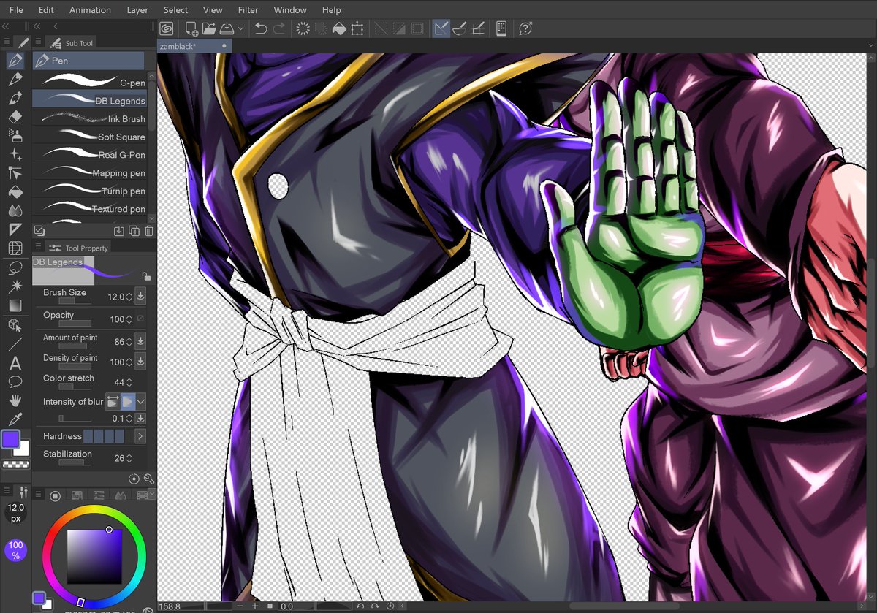Select the Gradient tool
Viewport: 877px width, 613px height.
[x=15, y=305]
